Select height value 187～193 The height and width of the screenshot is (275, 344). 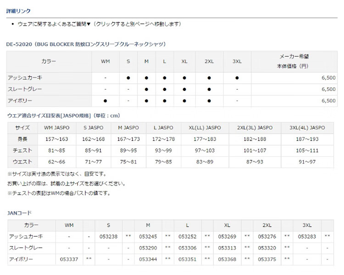(x=307, y=139)
